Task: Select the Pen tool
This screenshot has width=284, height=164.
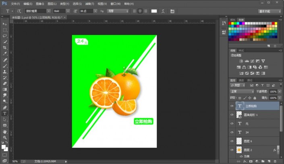Action: (5, 108)
